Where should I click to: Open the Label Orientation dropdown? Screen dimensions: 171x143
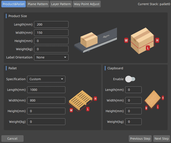(51, 57)
